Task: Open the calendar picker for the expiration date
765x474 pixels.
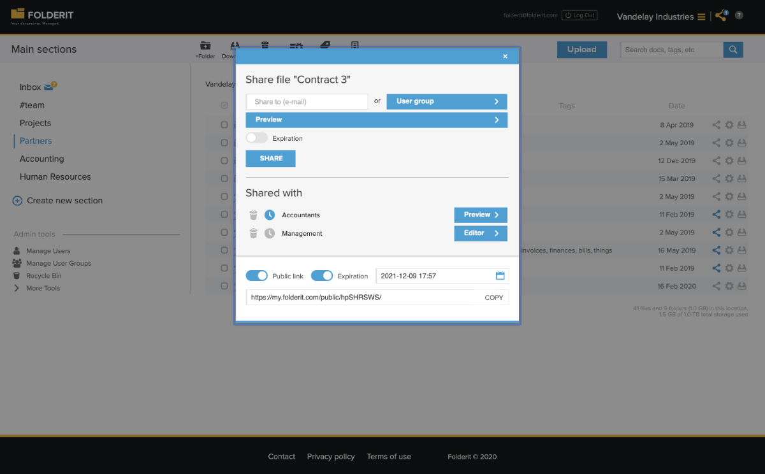Action: click(x=500, y=275)
